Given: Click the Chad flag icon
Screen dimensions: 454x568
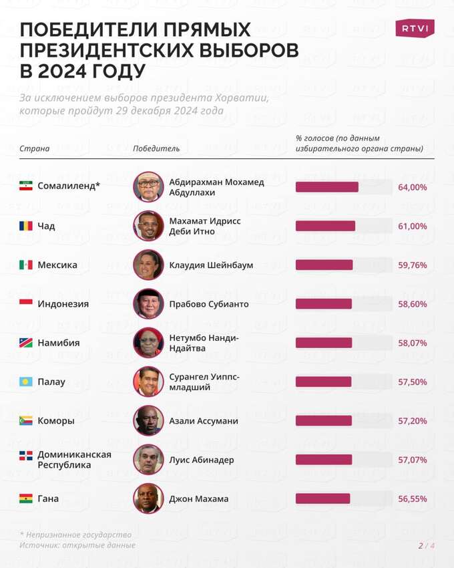Looking at the screenshot, I should (26, 226).
